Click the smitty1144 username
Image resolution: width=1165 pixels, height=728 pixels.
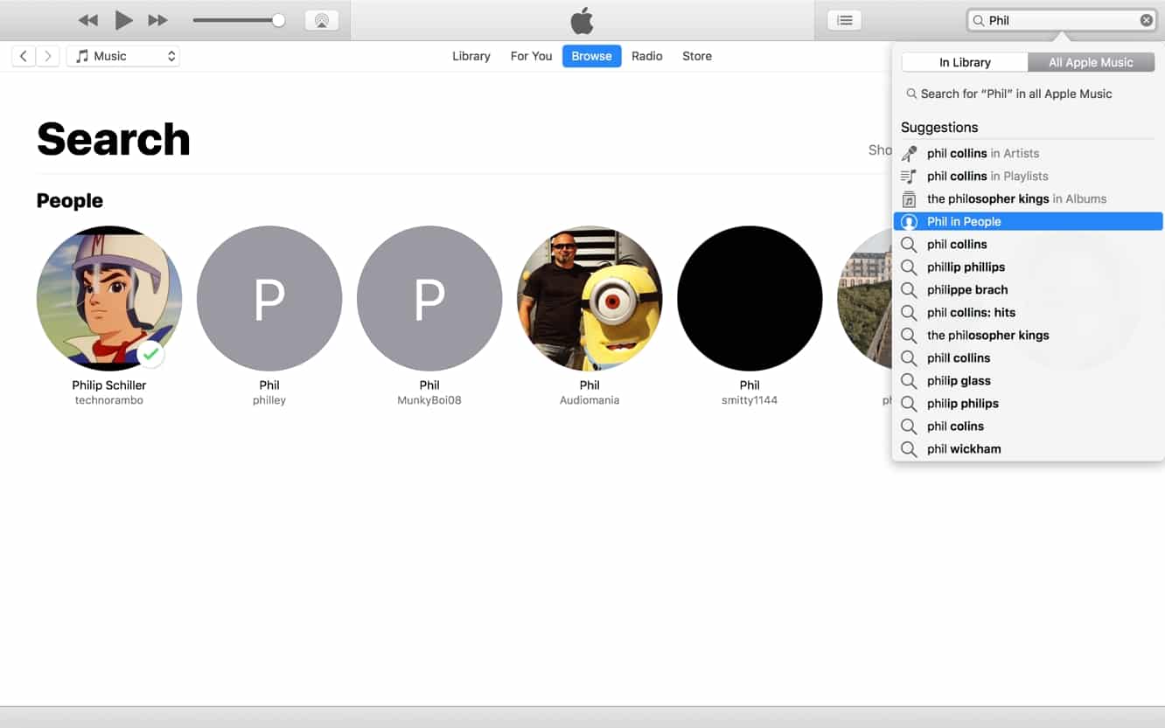(750, 400)
